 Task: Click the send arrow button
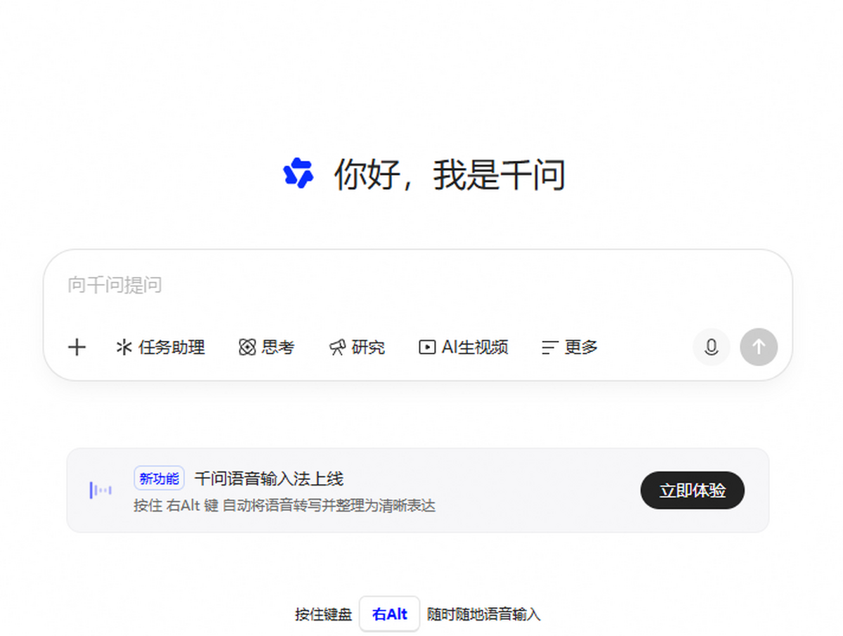click(759, 347)
